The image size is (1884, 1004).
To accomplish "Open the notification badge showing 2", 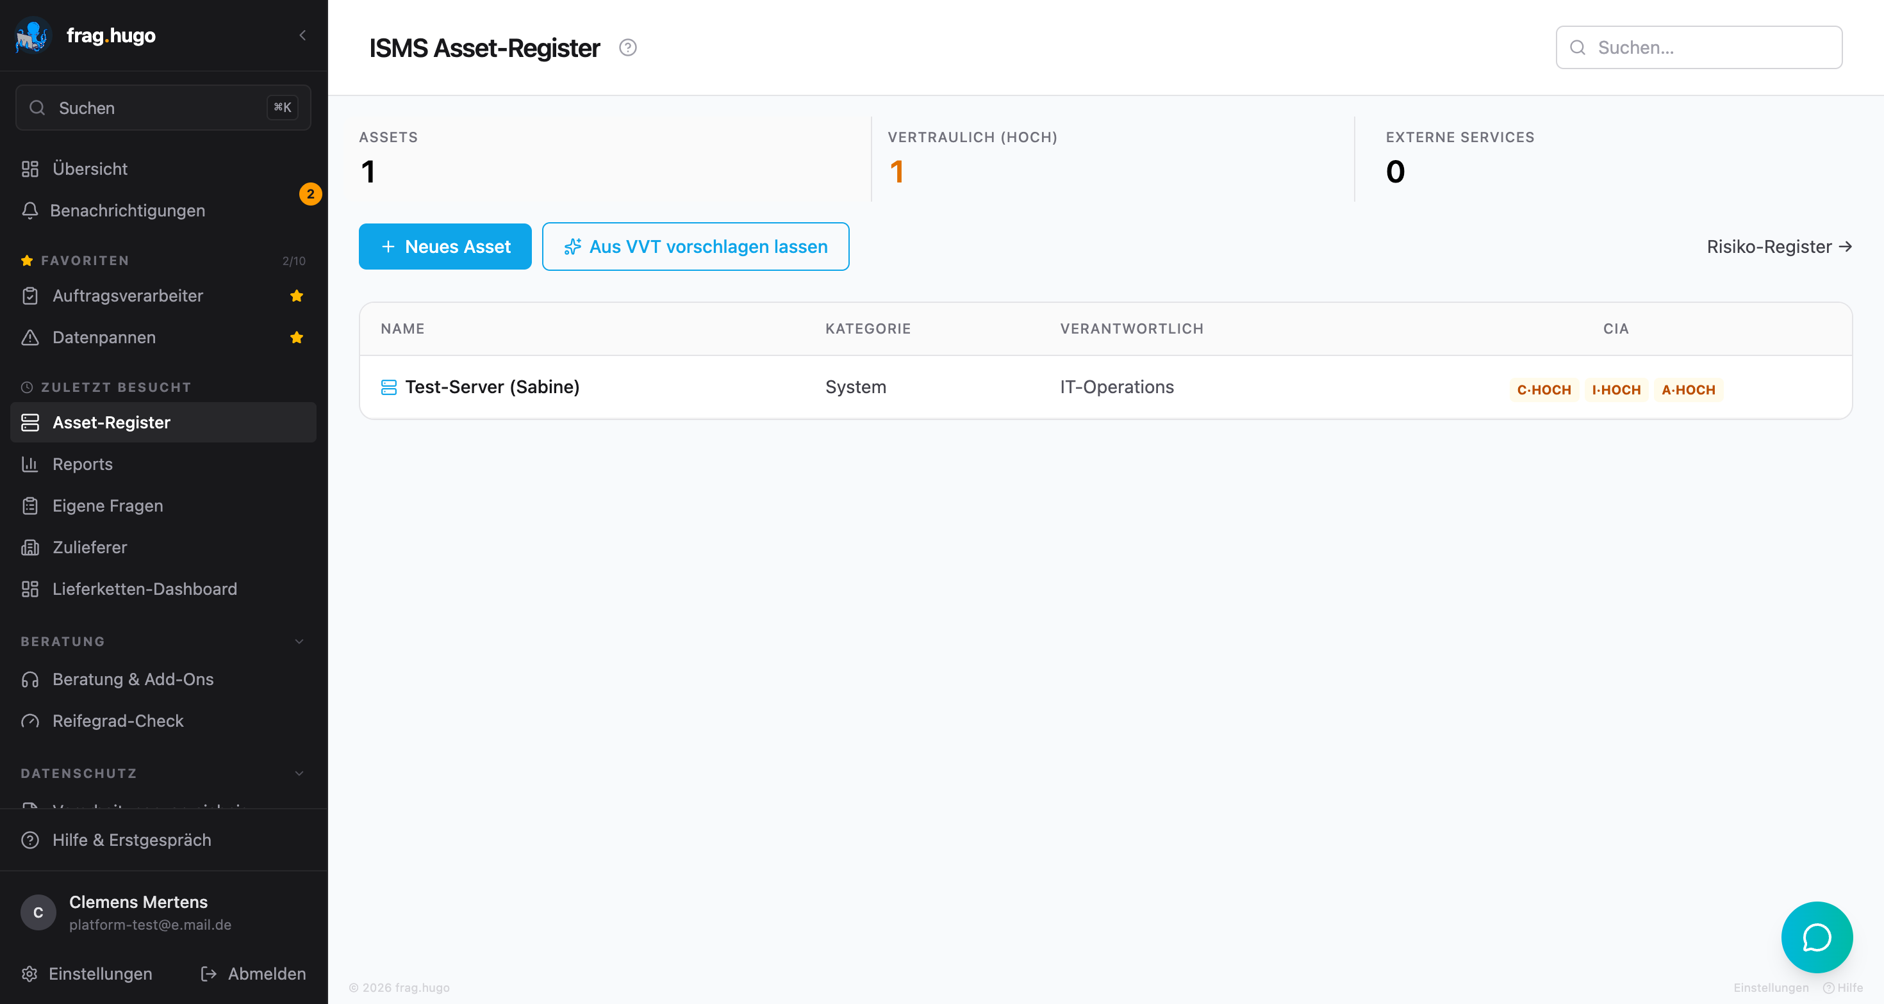I will point(310,195).
